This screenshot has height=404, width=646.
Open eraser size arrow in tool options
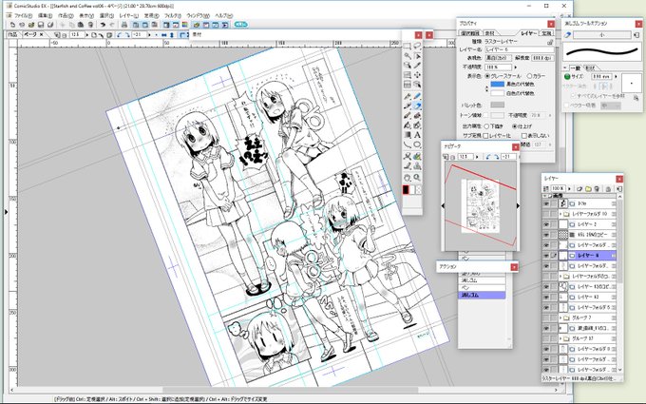pyautogui.click(x=616, y=77)
